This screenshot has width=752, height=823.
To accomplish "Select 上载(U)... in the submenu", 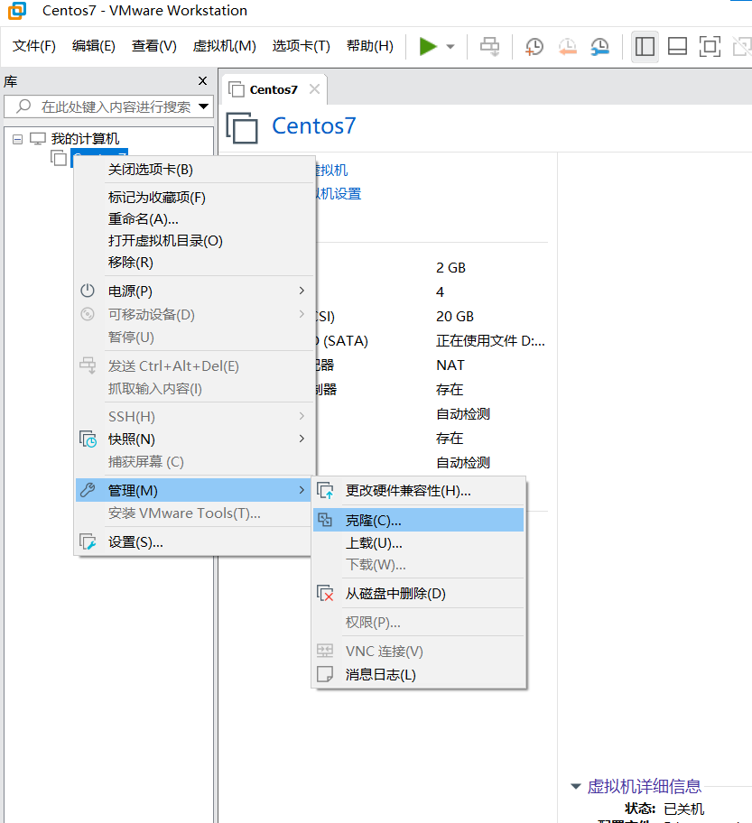I will point(419,542).
